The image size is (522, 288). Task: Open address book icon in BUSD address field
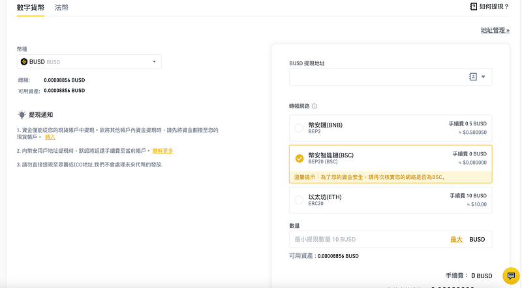click(472, 76)
